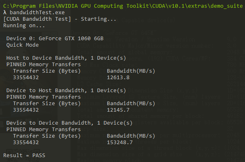Click the last 'Bandwidth(MB/s)' column header
Viewport: 245px width, 162px height.
coord(131,136)
